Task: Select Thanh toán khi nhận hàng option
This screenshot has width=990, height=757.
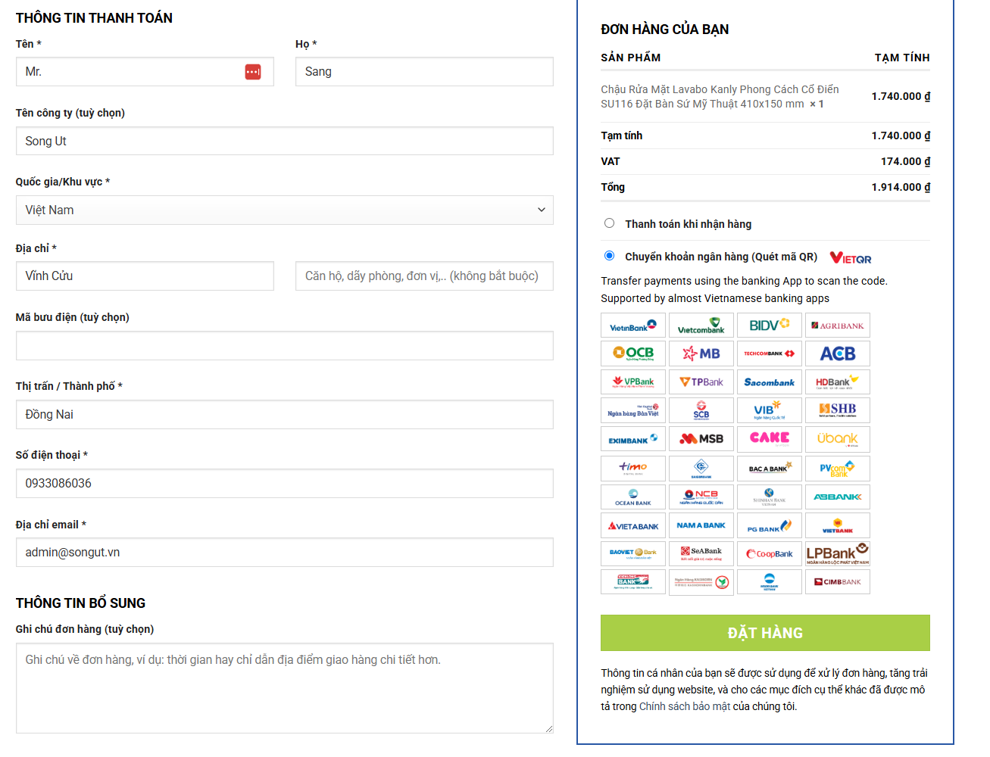Action: (x=609, y=223)
